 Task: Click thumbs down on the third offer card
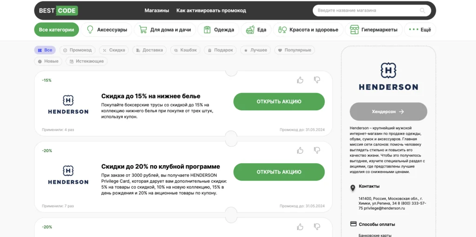tap(317, 227)
